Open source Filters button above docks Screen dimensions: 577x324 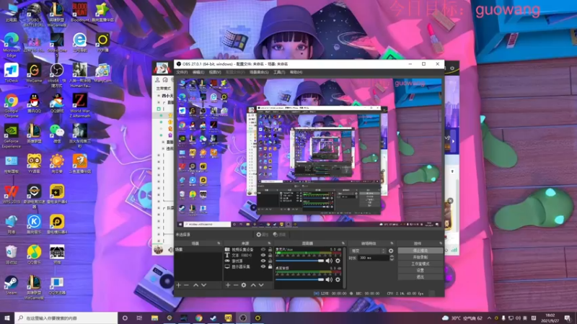click(x=279, y=235)
